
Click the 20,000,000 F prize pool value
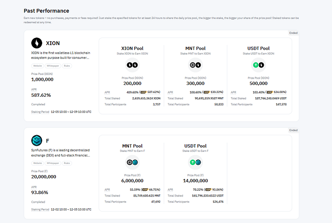click(44, 177)
